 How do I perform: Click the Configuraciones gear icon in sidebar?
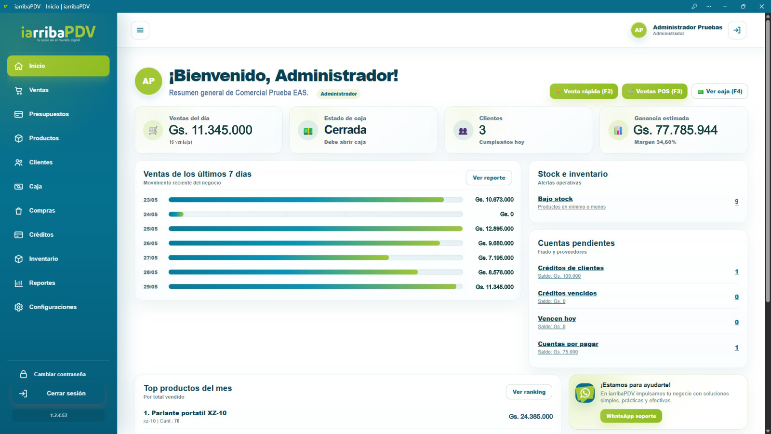click(x=19, y=307)
